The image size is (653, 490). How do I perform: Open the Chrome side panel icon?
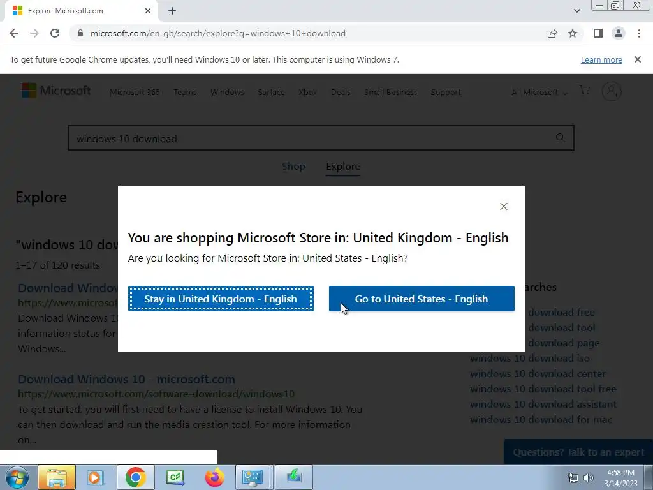click(x=598, y=33)
